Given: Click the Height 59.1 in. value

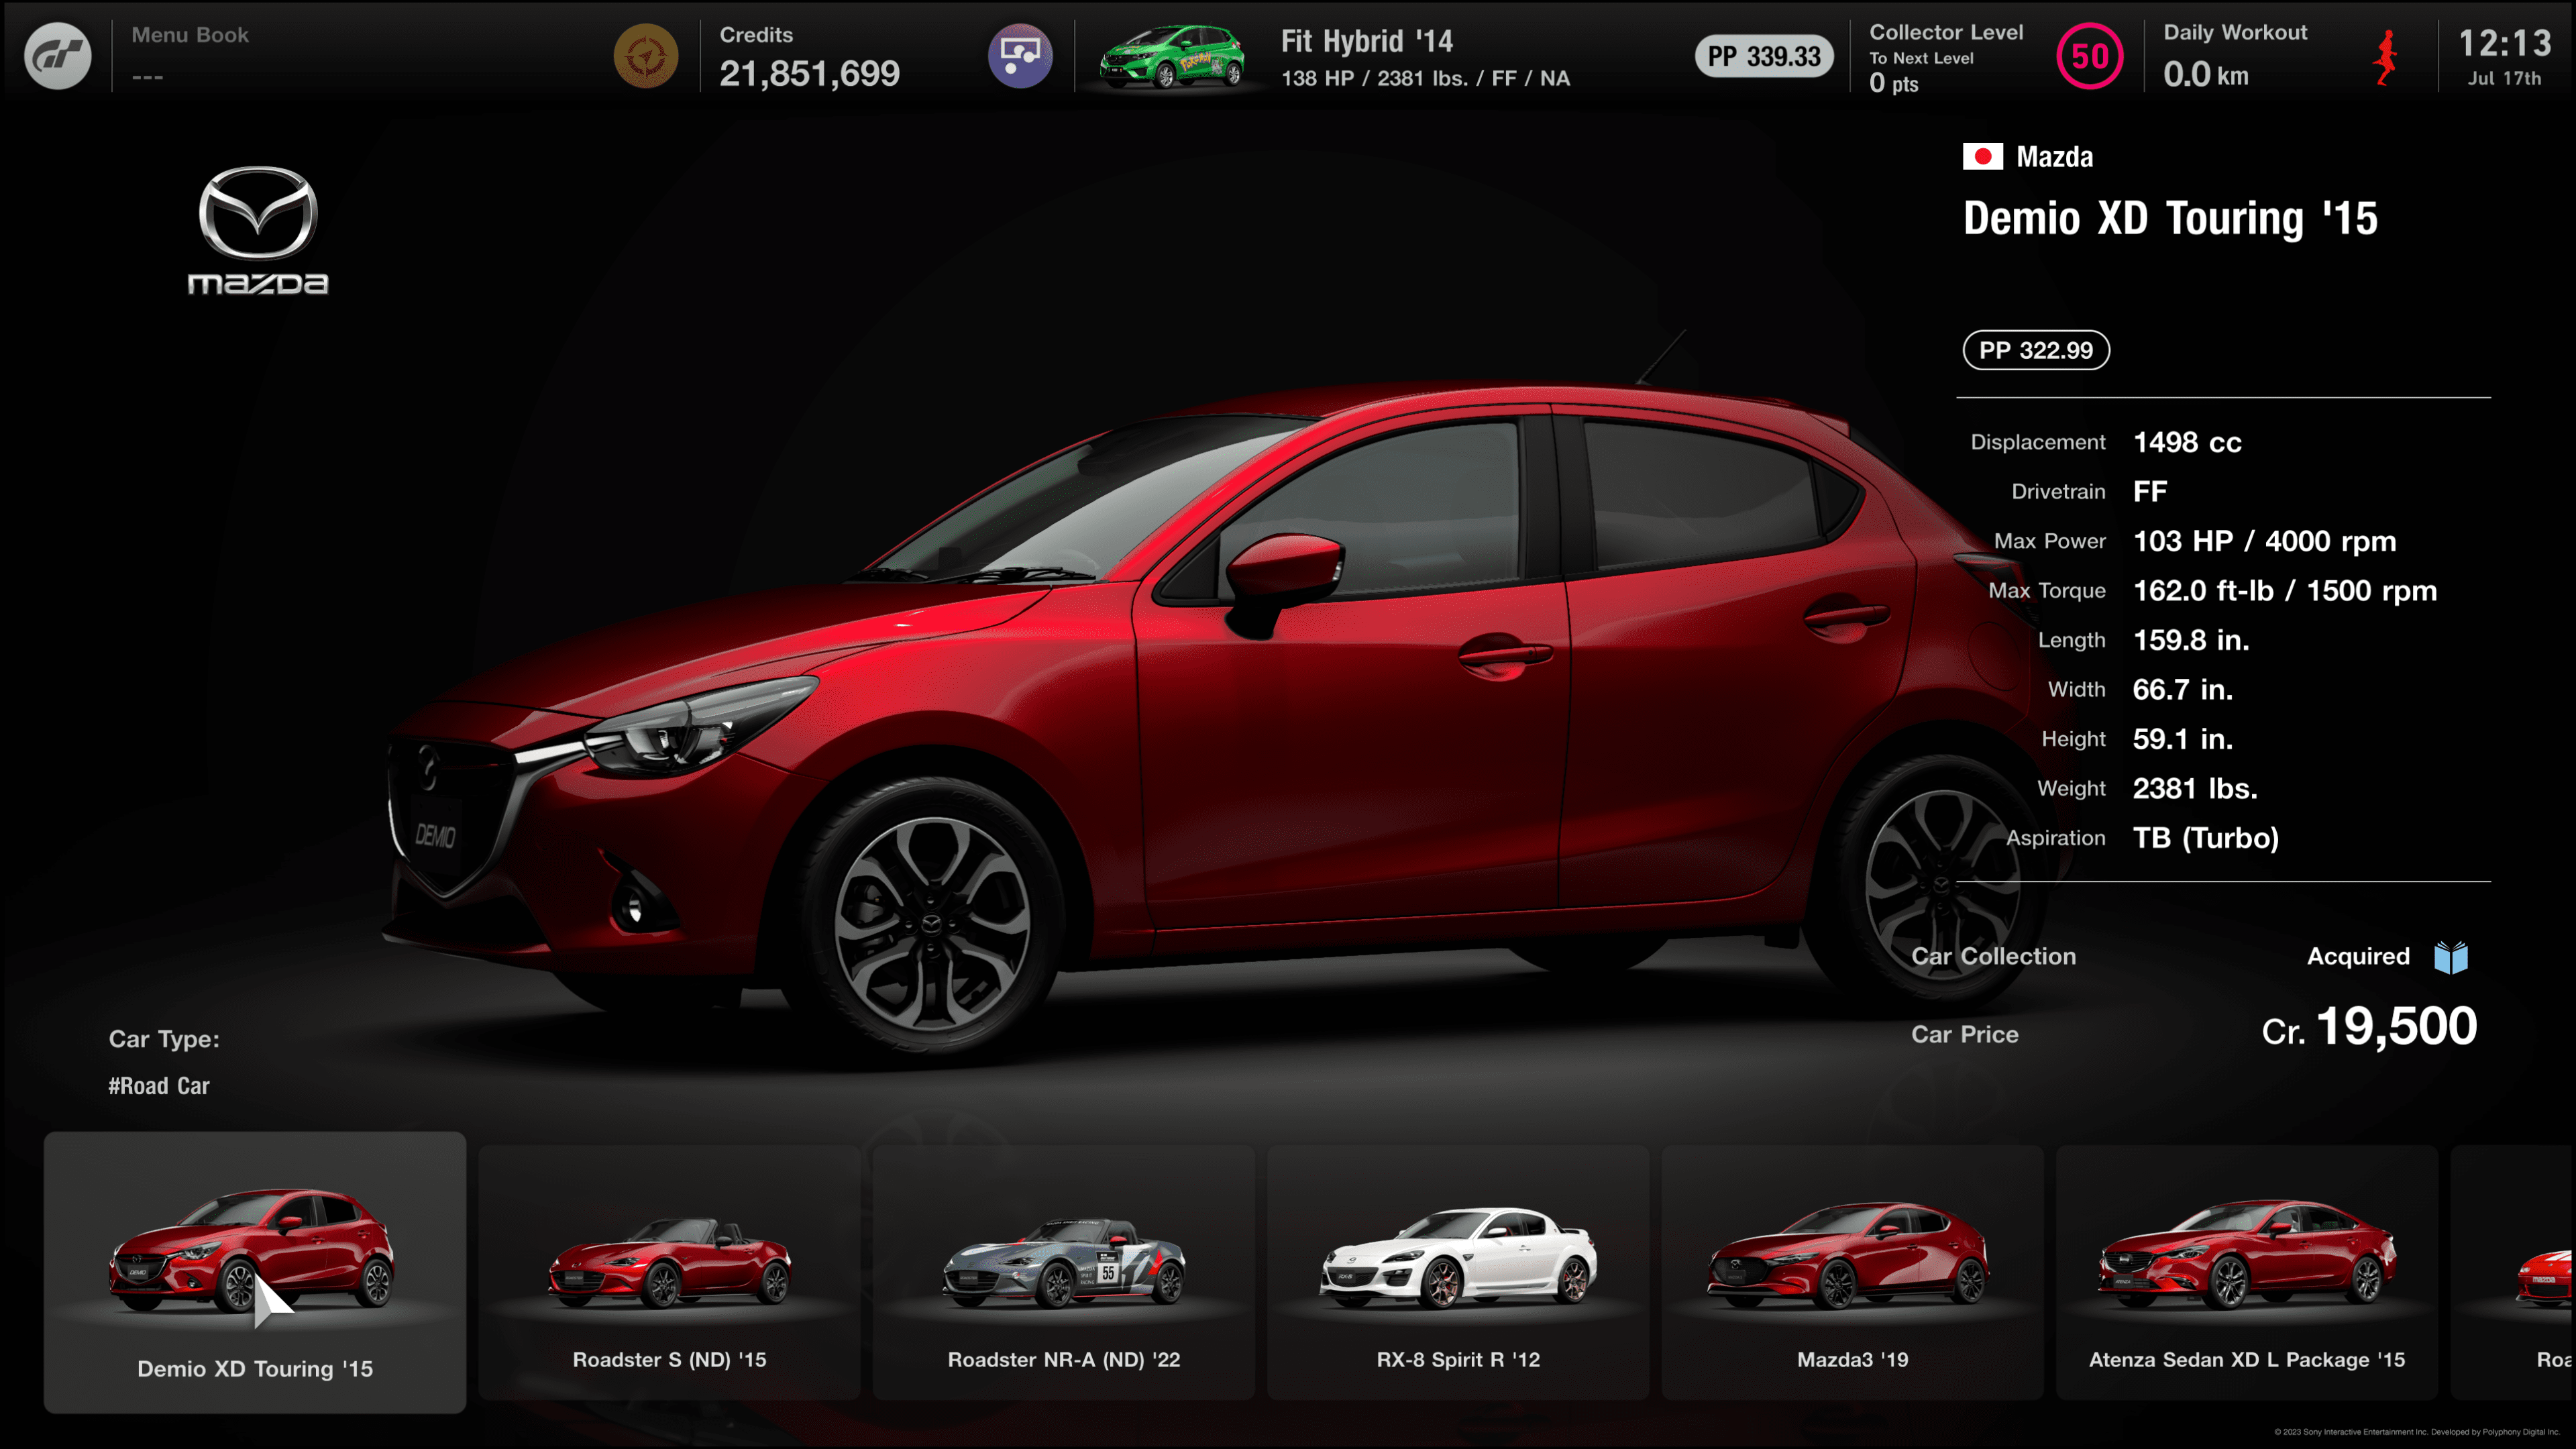Looking at the screenshot, I should click(2182, 739).
